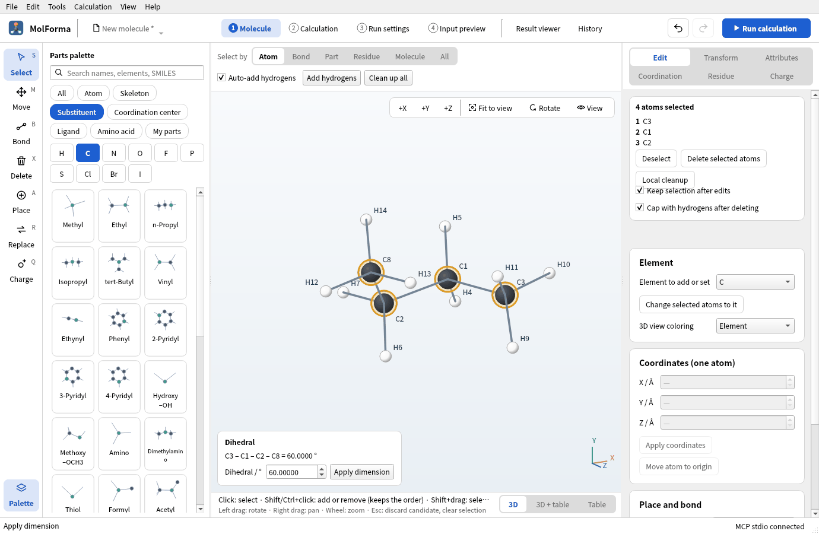This screenshot has height=534, width=819.
Task: Click Clean up all button
Action: point(388,78)
